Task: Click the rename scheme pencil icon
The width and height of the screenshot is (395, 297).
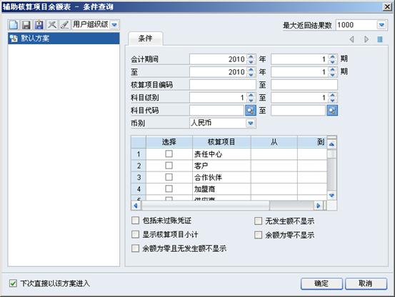Action: [x=65, y=25]
